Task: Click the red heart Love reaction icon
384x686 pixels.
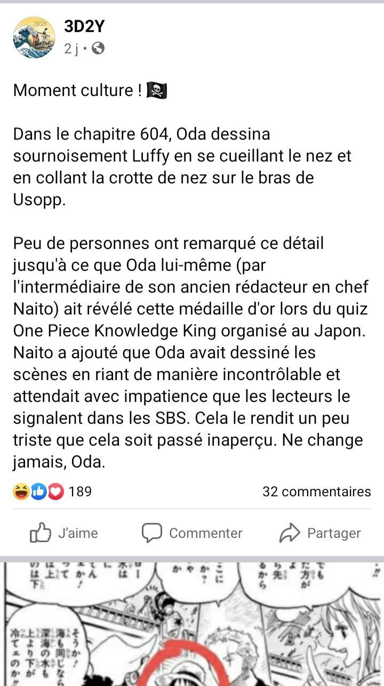Action: 55,491
